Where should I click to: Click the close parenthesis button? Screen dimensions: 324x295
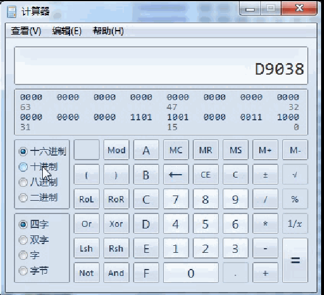tap(116, 174)
